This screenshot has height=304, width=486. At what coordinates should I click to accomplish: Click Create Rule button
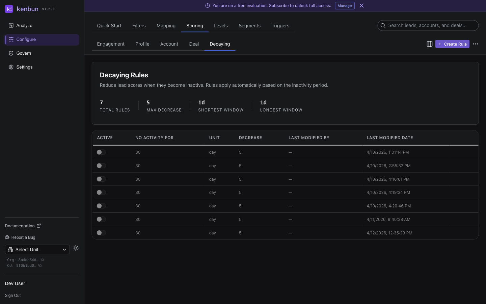point(452,44)
